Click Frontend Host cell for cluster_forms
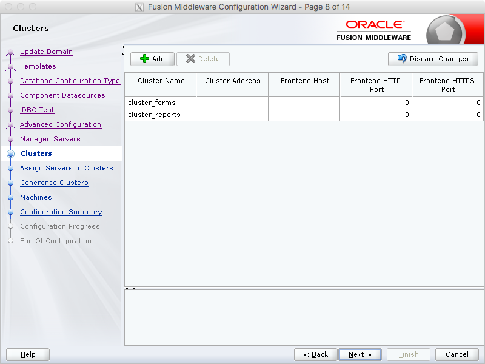485x364 pixels. click(x=304, y=103)
